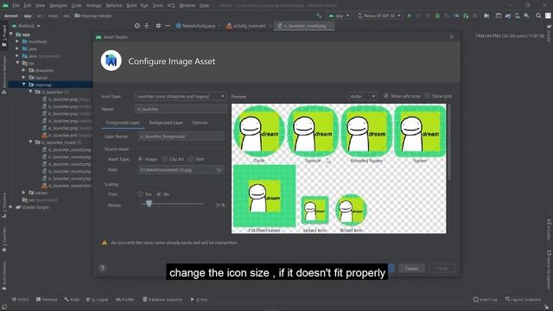Set Trim to No

[x=159, y=194]
